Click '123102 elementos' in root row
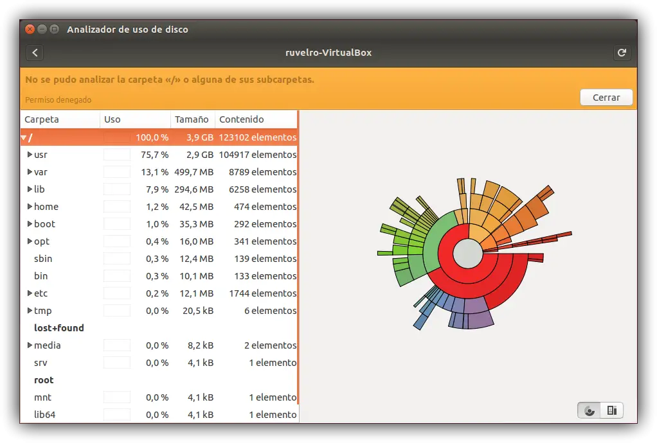Screen dimensions: 657x443 point(258,137)
